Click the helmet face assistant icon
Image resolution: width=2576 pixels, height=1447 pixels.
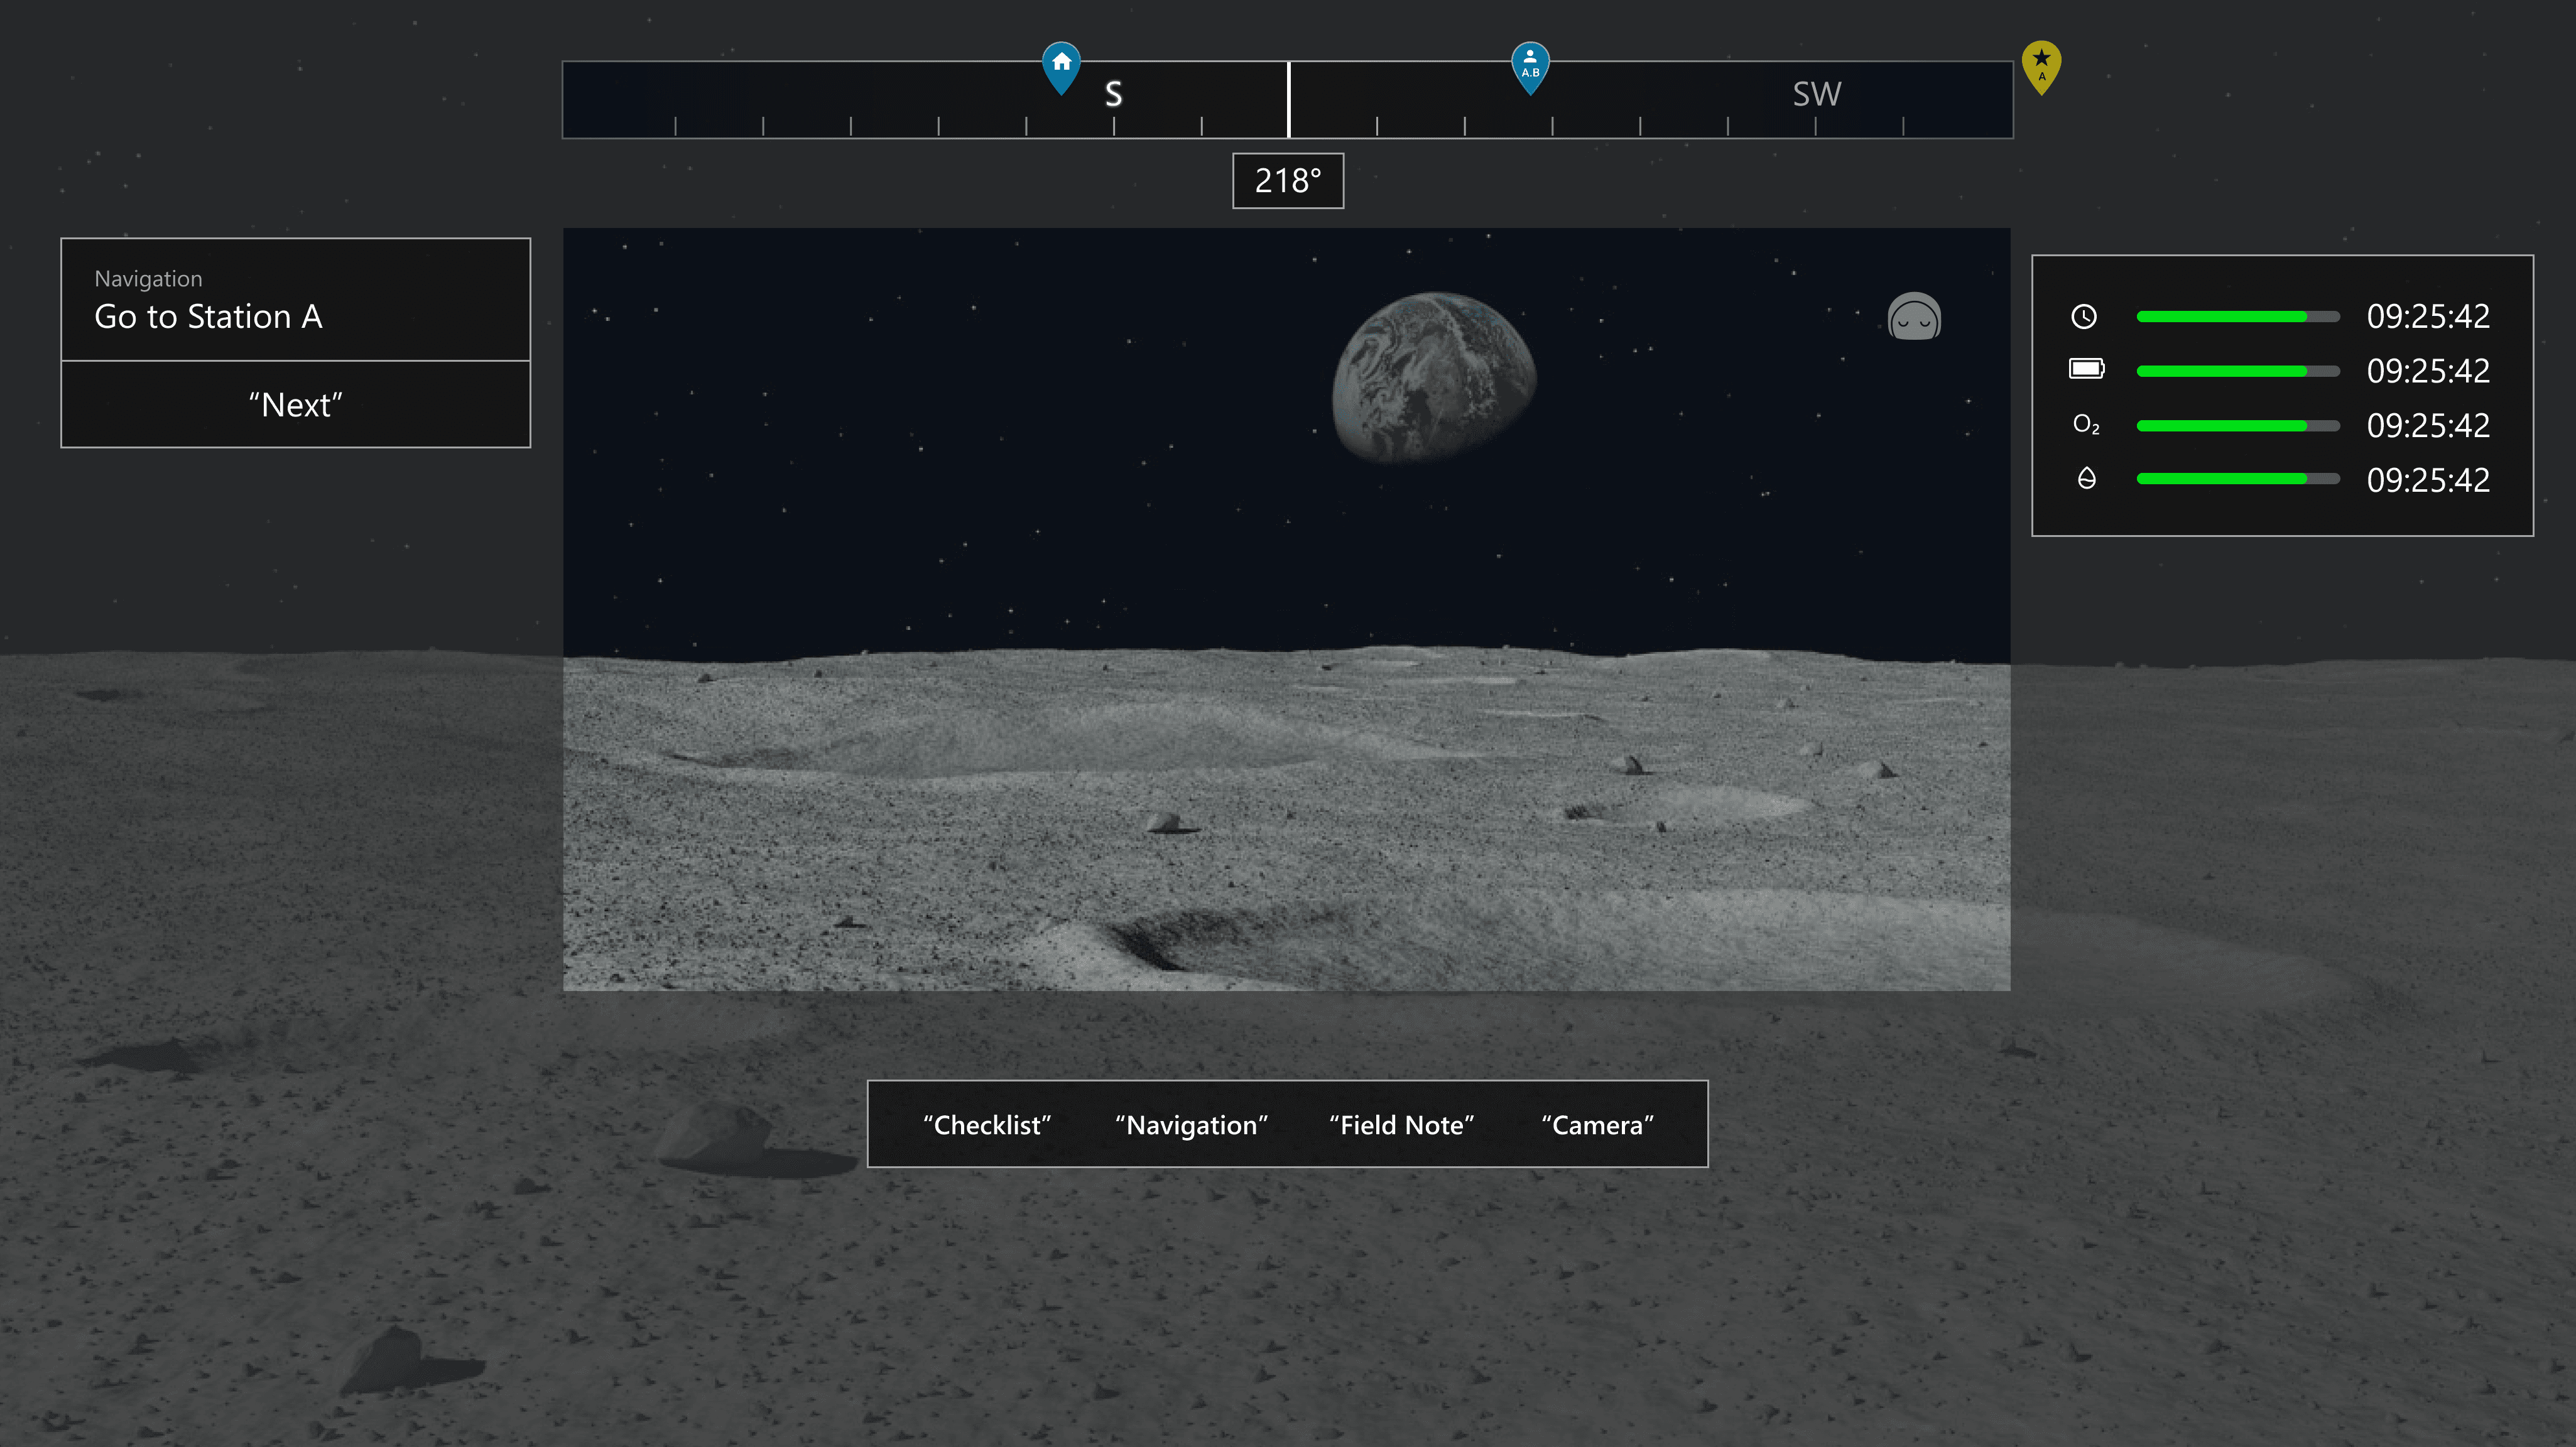point(1914,318)
